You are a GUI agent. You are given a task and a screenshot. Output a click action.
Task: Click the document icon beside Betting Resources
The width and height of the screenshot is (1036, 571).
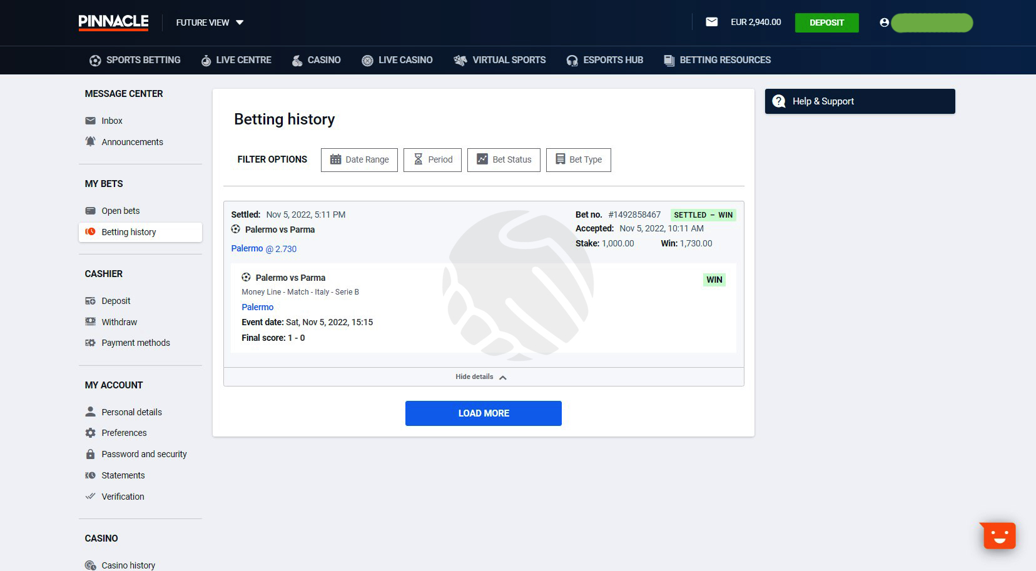(x=669, y=61)
